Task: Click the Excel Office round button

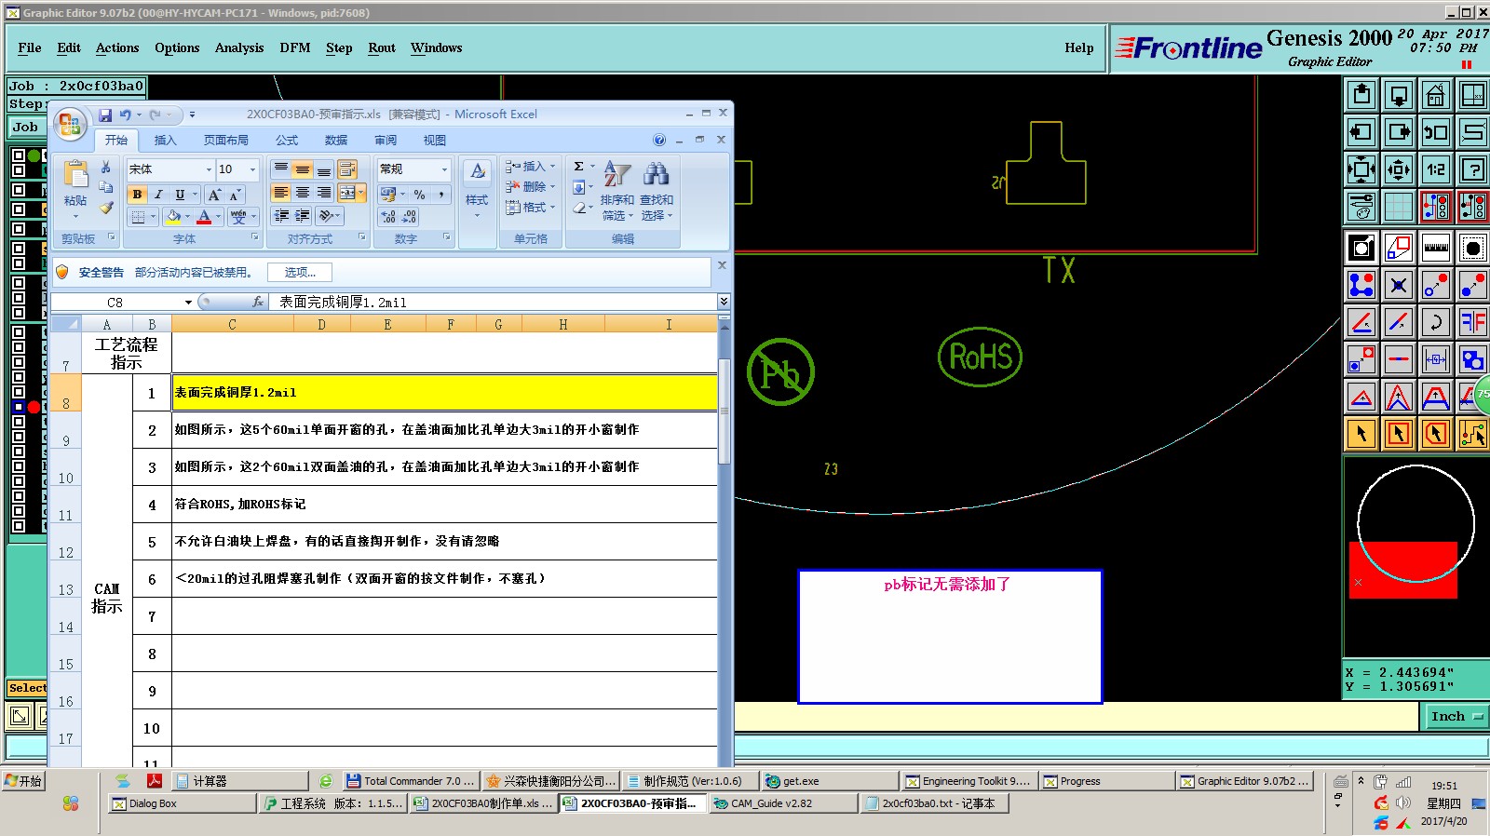Action: pyautogui.click(x=70, y=124)
